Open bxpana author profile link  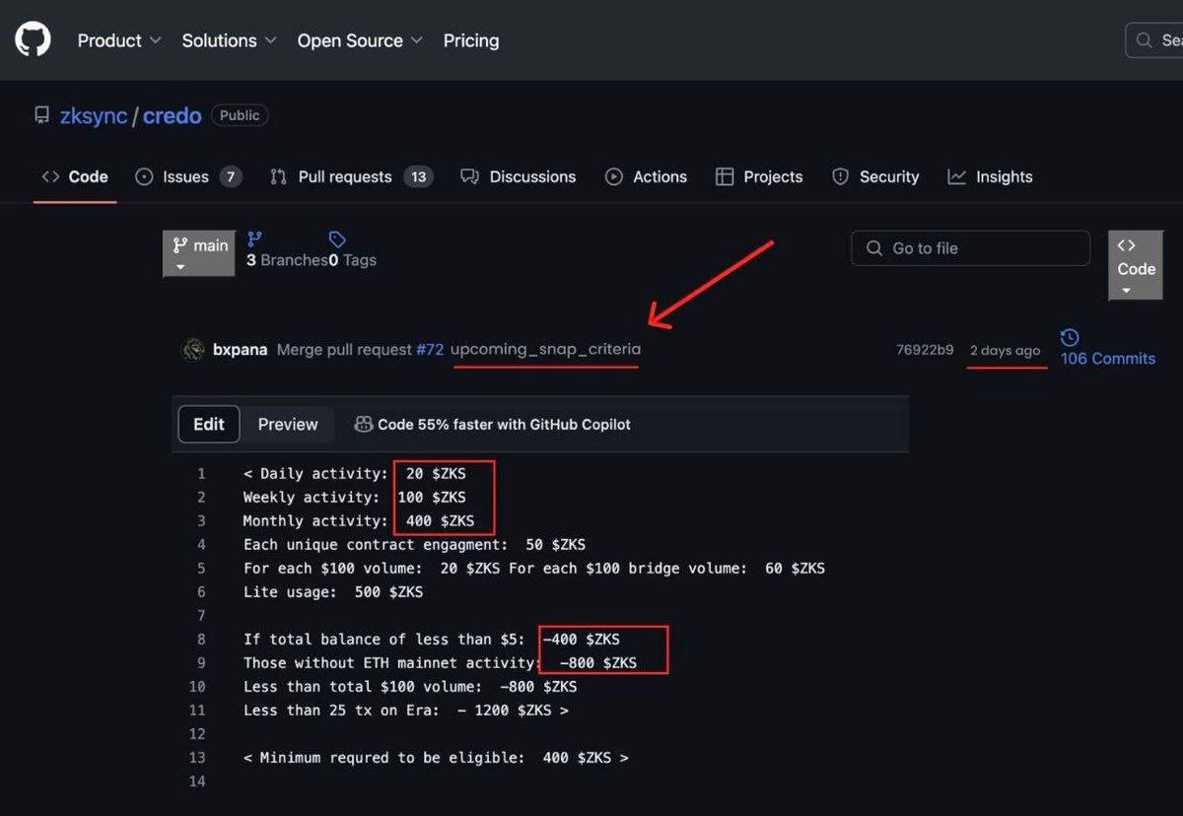tap(240, 350)
